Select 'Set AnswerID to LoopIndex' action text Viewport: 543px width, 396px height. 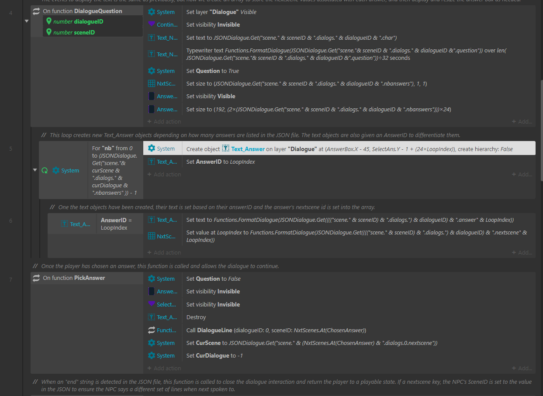pyautogui.click(x=221, y=162)
